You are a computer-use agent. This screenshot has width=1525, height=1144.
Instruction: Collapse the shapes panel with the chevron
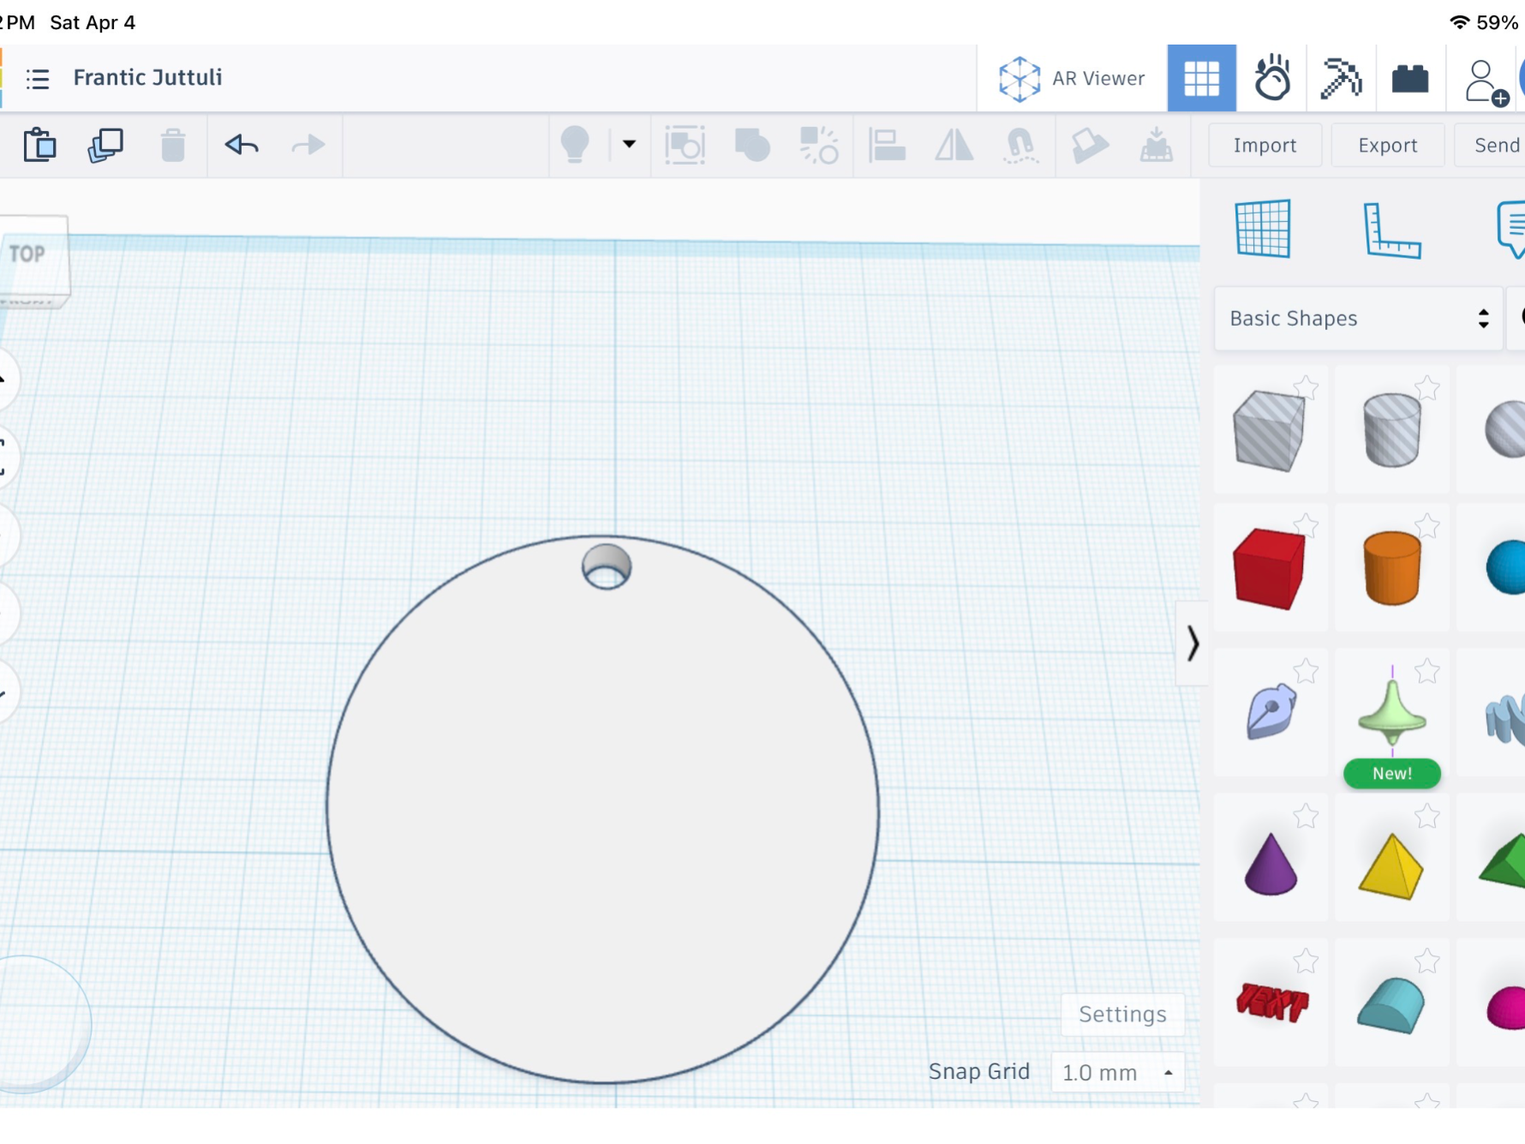[x=1193, y=644]
